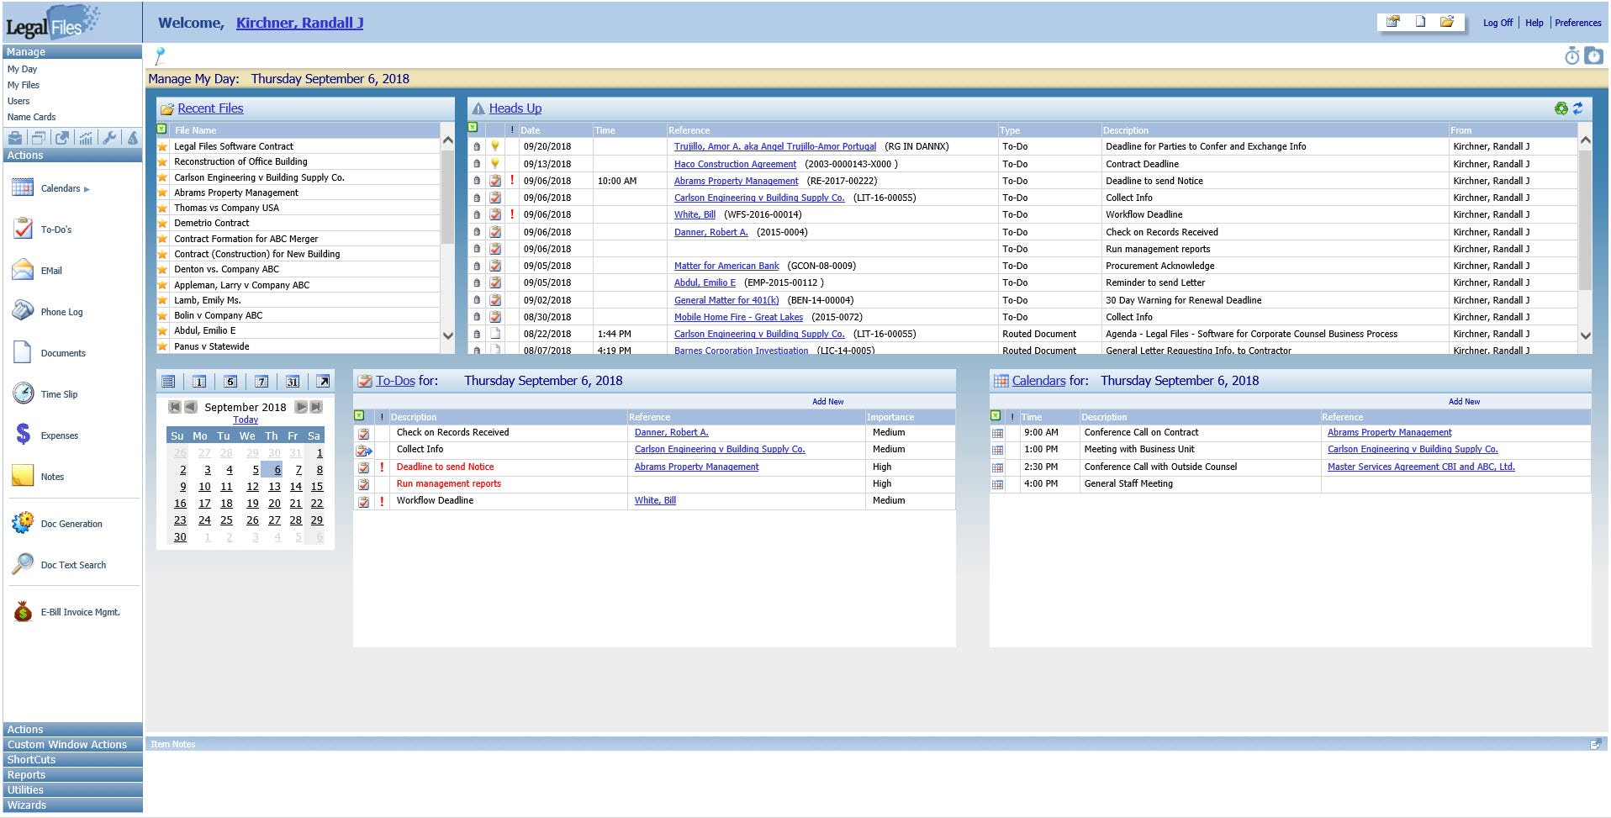Expand the Reports section at bottom left
The height and width of the screenshot is (818, 1611).
[26, 774]
